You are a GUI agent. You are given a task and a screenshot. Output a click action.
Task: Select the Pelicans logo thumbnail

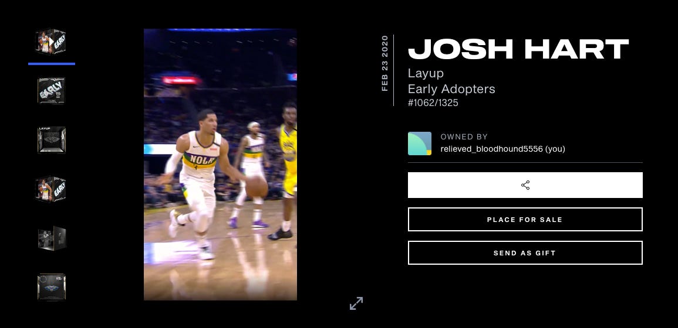(52, 287)
